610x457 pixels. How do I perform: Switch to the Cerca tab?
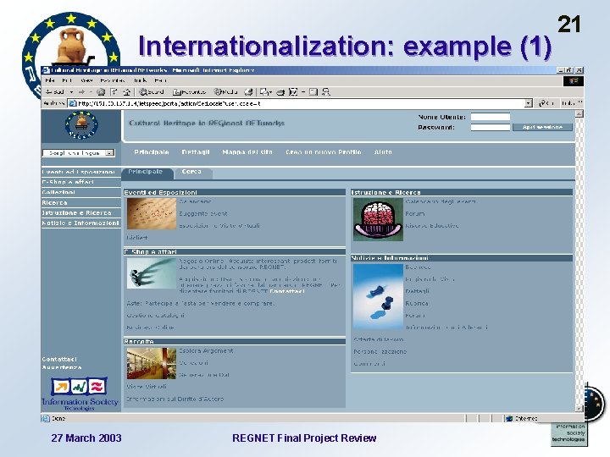[193, 173]
